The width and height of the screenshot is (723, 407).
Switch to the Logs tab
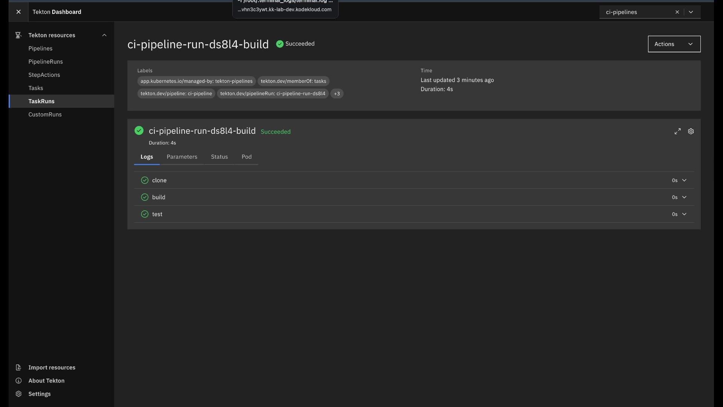147,157
